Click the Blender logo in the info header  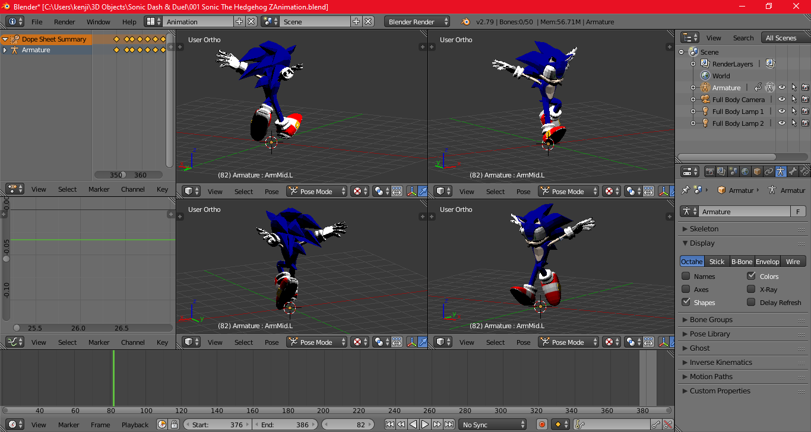click(x=465, y=22)
